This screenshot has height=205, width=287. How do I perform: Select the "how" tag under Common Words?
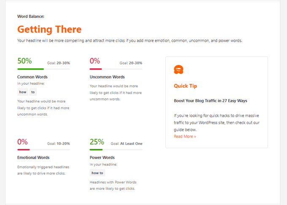[x=23, y=92]
